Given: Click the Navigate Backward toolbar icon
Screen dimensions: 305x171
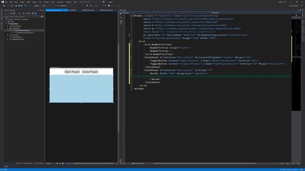Looking at the screenshot, I should (x=4, y=6).
